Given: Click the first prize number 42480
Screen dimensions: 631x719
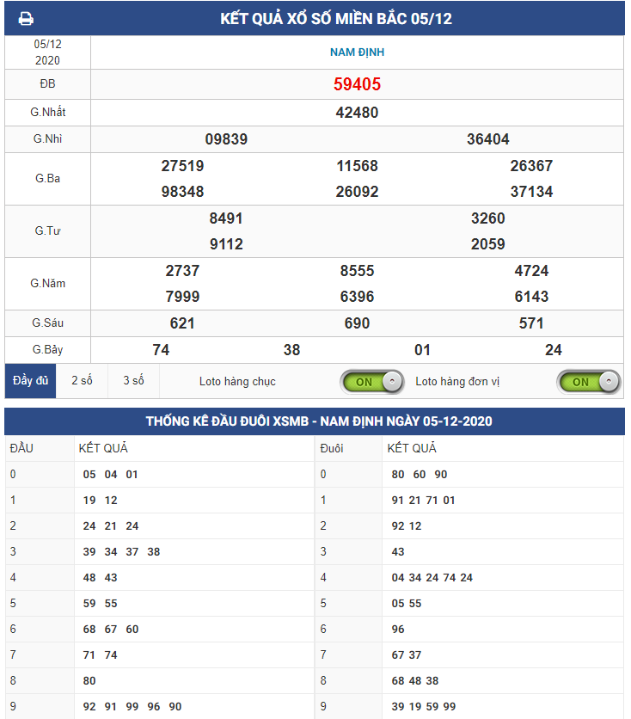Looking at the screenshot, I should pos(357,113).
